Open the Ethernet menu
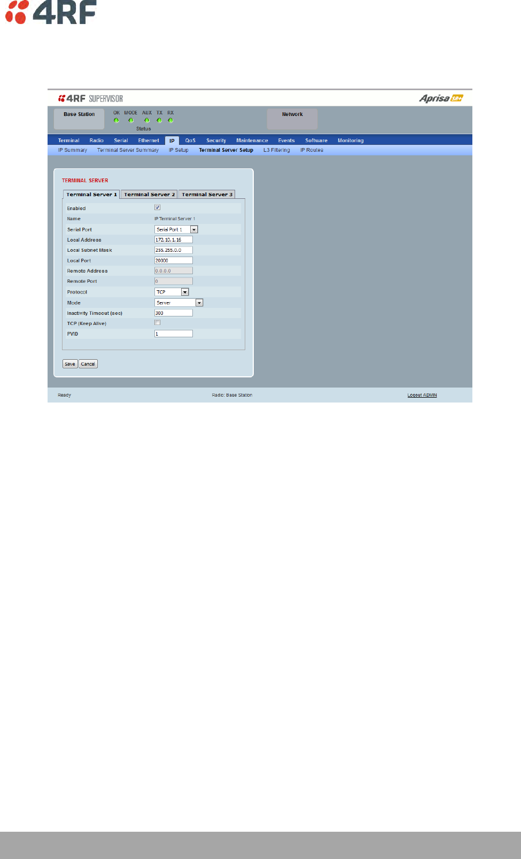This screenshot has width=521, height=859. (x=149, y=141)
